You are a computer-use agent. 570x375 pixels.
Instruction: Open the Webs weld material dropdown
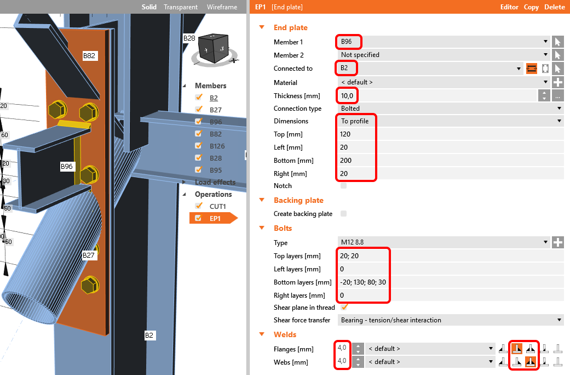[x=430, y=362]
